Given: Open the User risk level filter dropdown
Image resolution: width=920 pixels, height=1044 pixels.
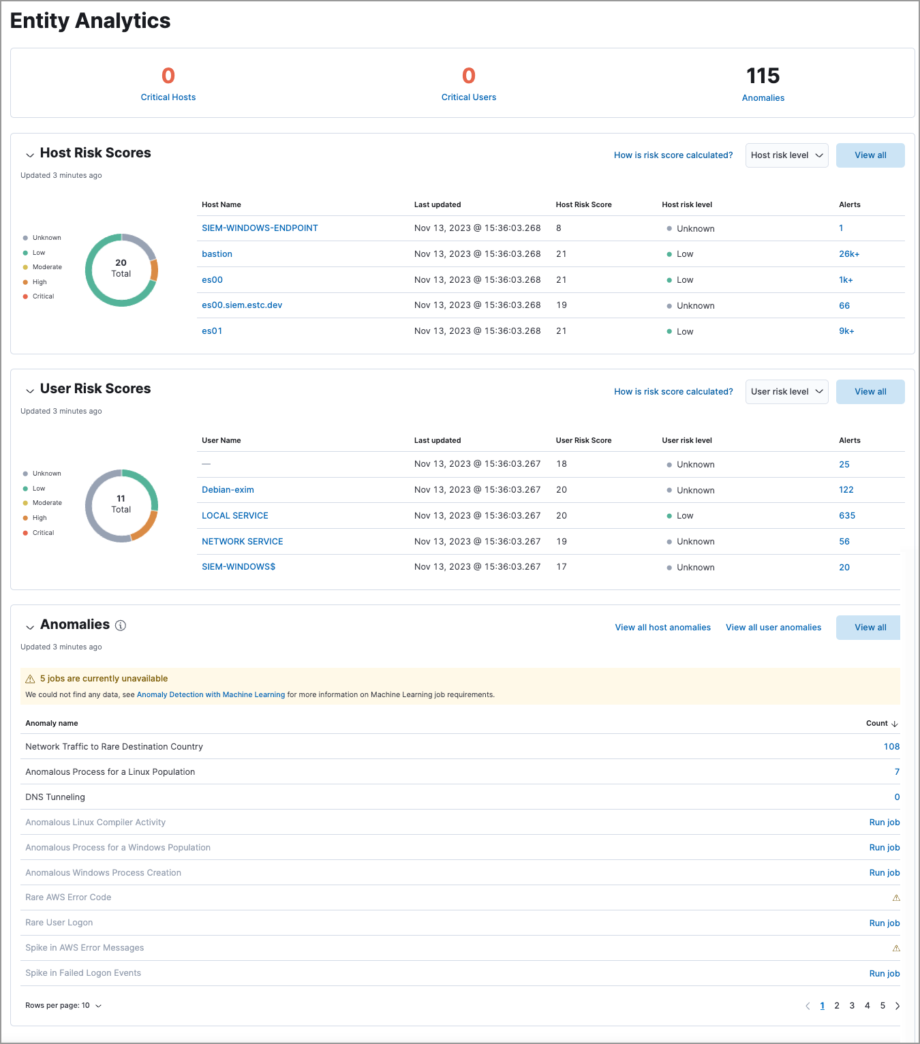Looking at the screenshot, I should (x=786, y=391).
